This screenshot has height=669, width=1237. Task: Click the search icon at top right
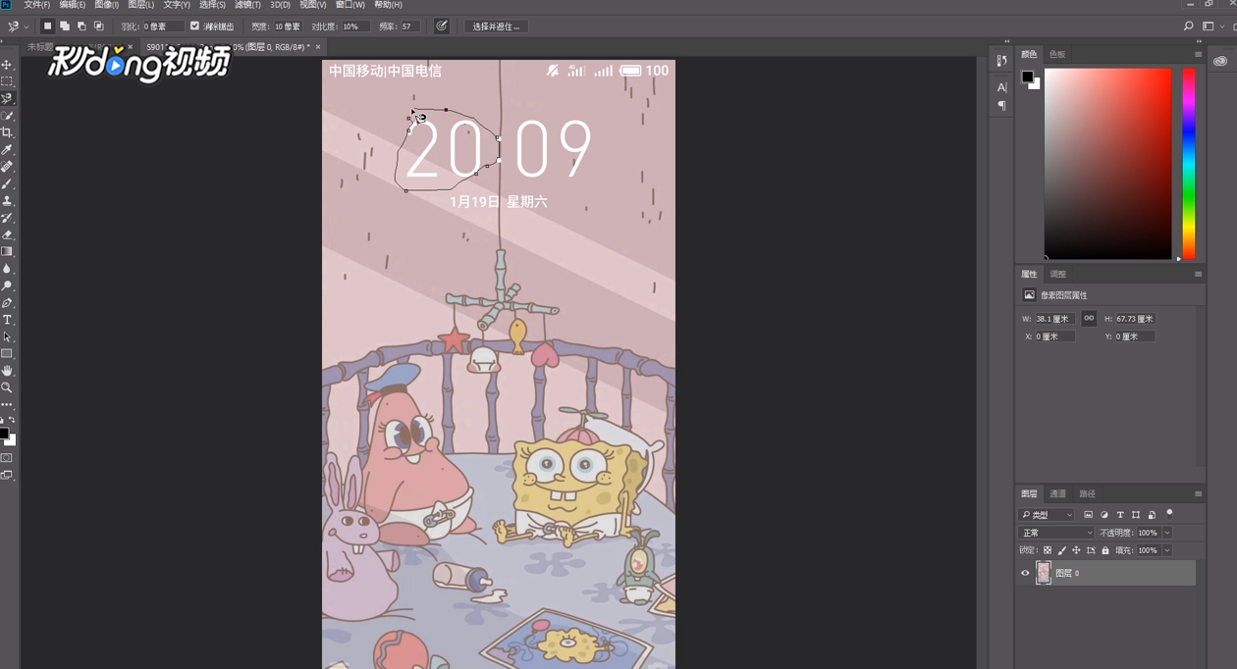click(1188, 26)
